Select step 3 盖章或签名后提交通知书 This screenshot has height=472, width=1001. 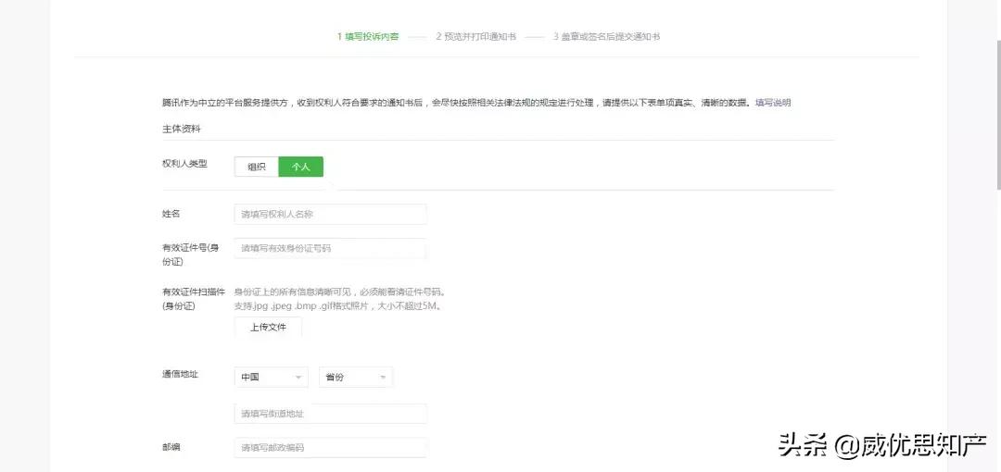tap(606, 36)
